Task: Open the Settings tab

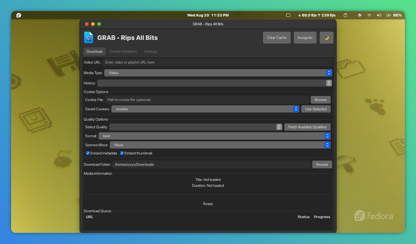Action: point(150,51)
